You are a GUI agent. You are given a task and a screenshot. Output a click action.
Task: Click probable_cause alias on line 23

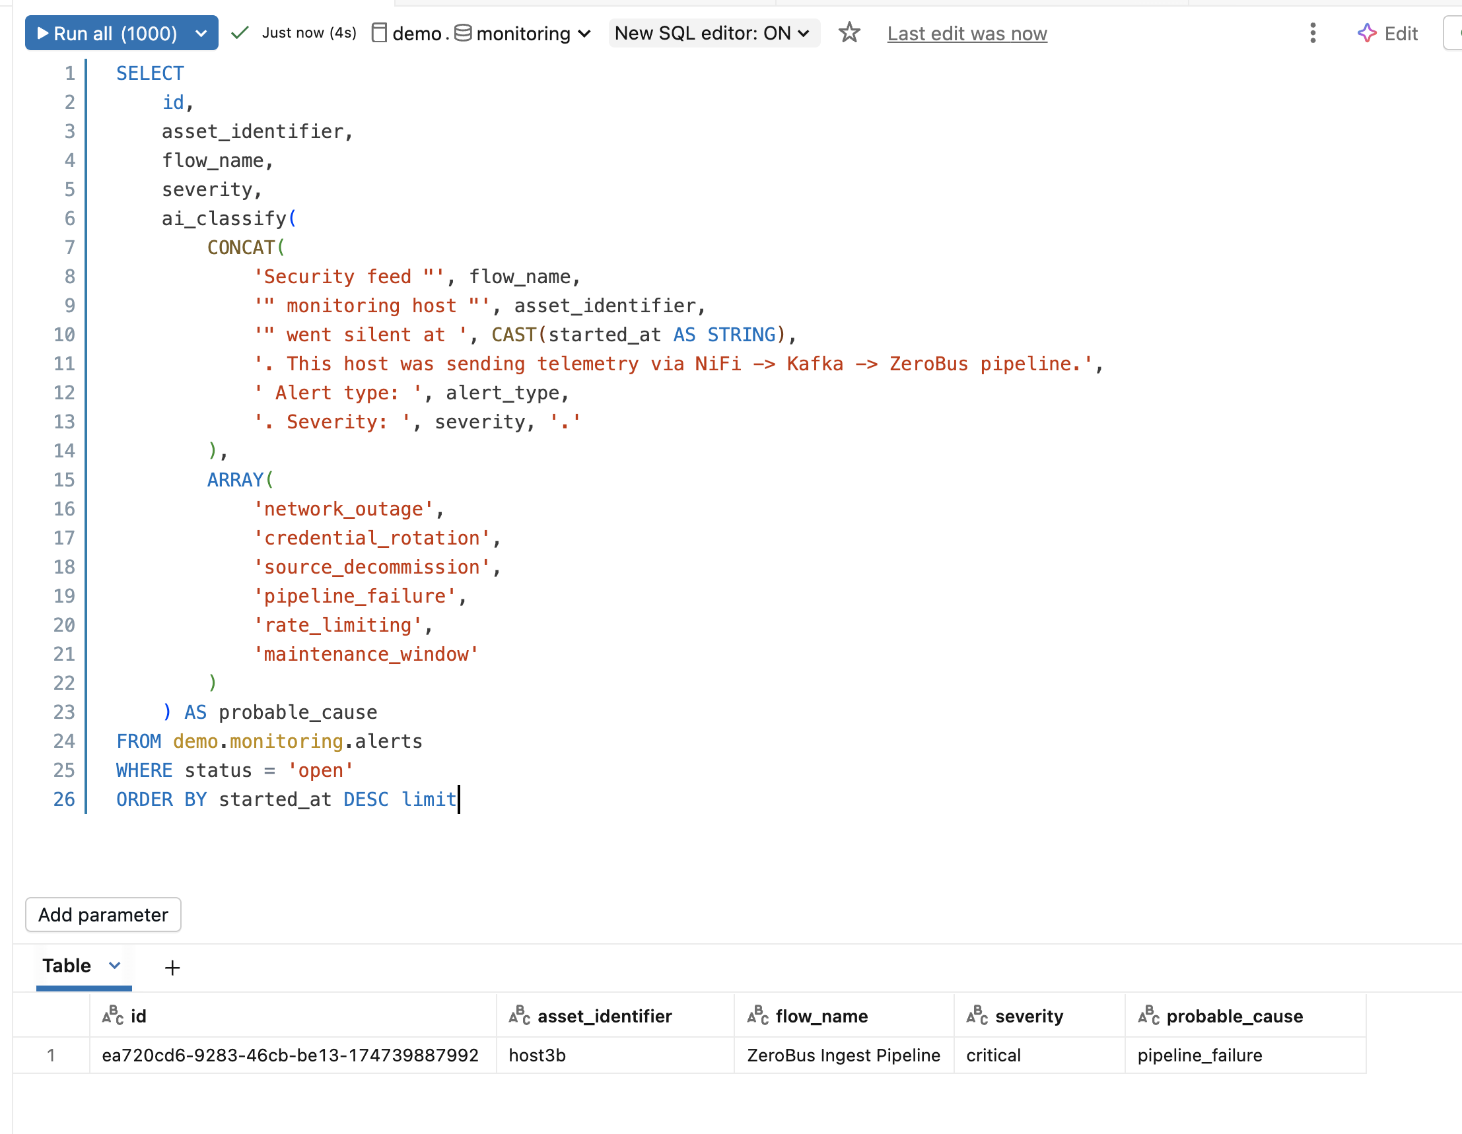pyautogui.click(x=298, y=712)
